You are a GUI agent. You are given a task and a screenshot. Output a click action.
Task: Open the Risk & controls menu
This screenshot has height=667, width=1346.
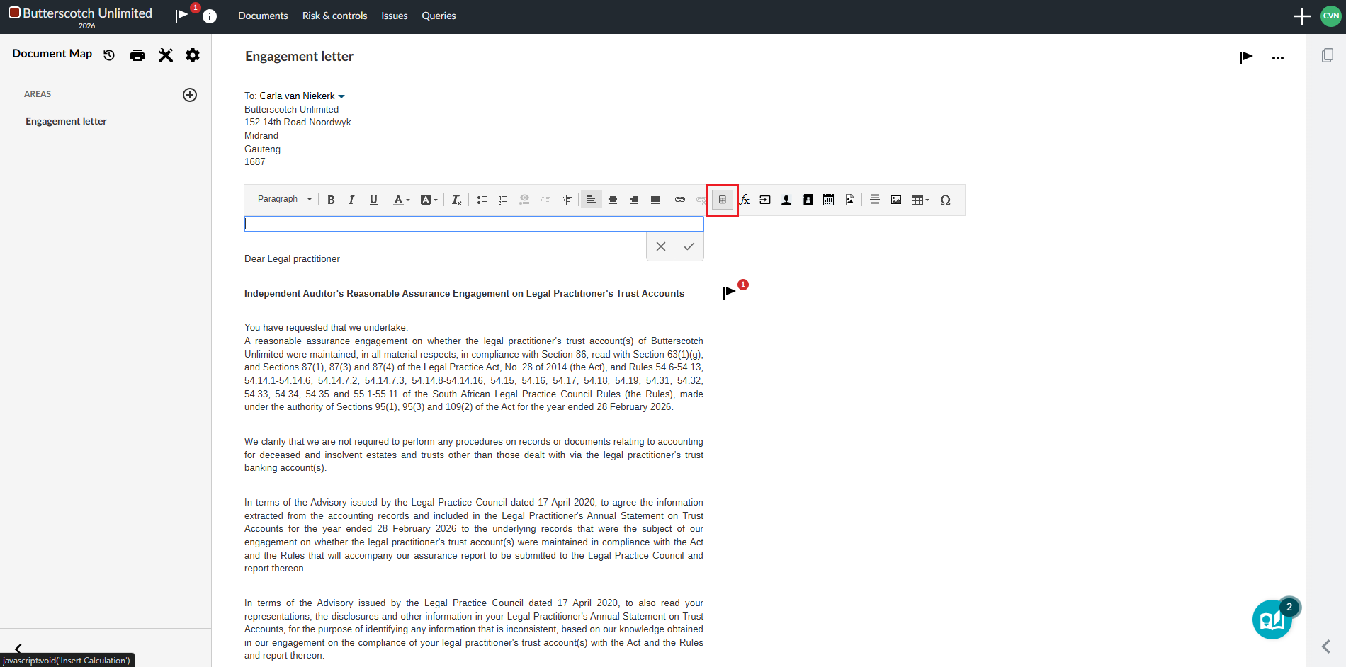pos(334,16)
